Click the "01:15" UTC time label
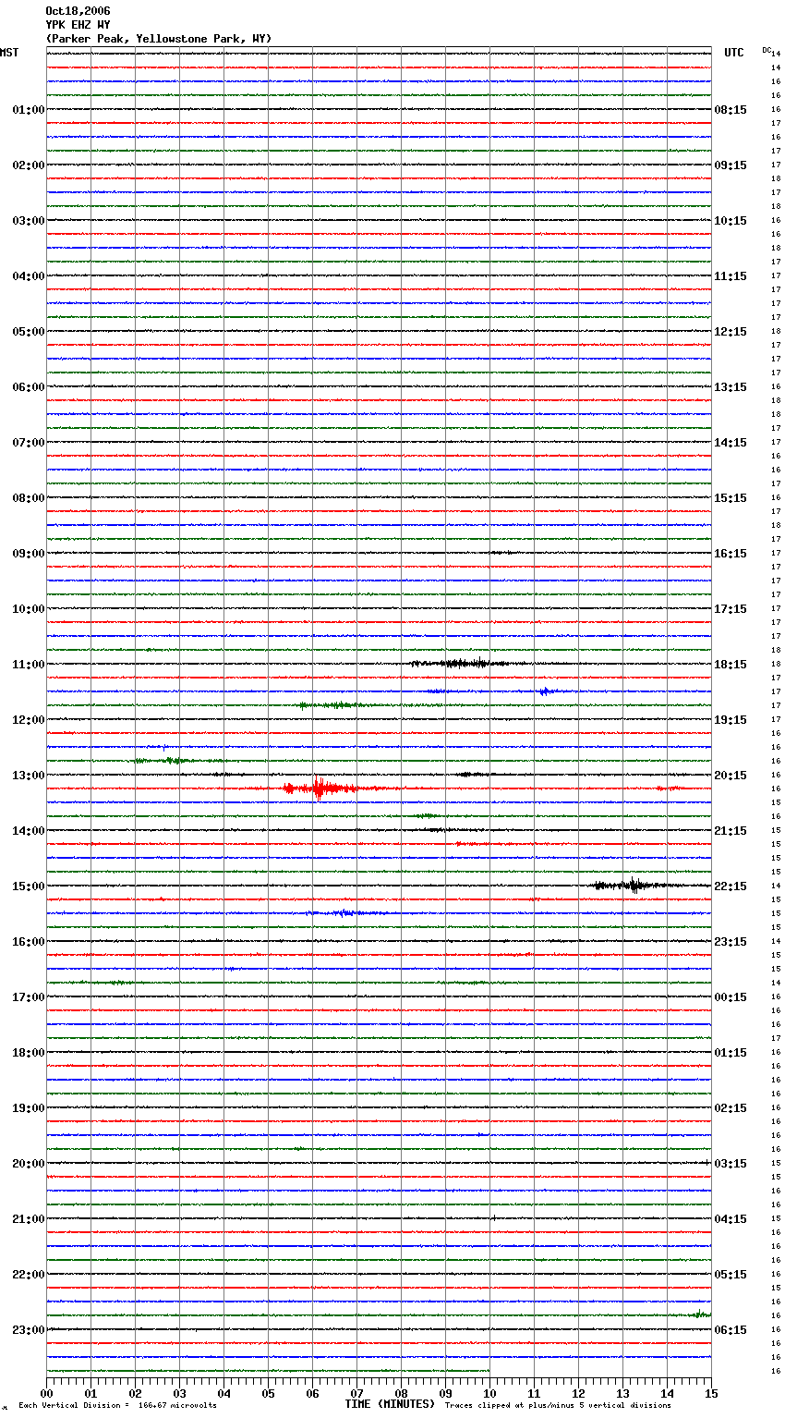Viewport: 785px width, 1418px height. (x=731, y=1053)
